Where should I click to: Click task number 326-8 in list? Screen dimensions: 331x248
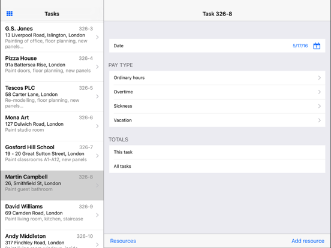pos(86,177)
